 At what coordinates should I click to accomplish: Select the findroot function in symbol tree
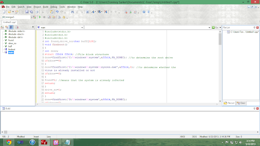tap(12, 49)
